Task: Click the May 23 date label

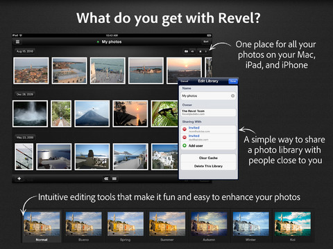Action: (x=25, y=138)
